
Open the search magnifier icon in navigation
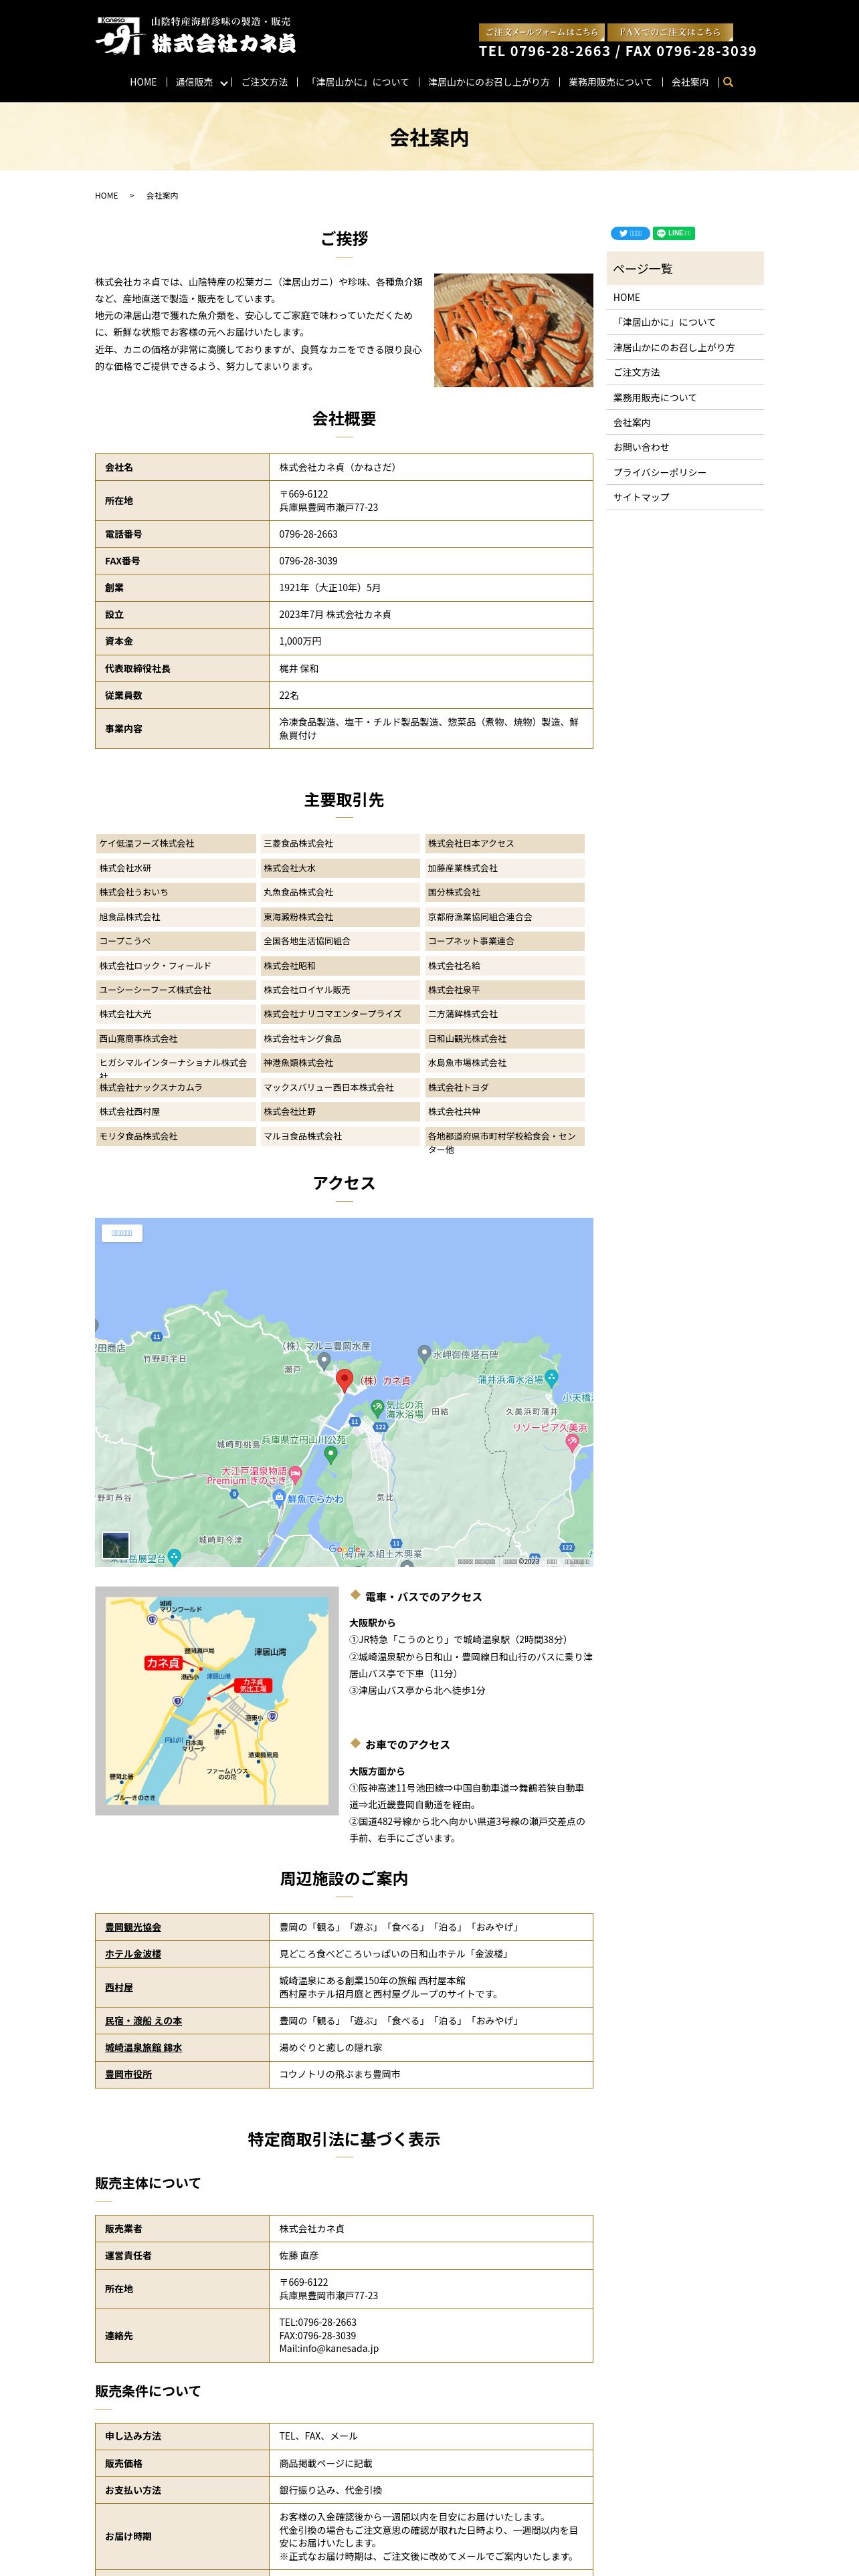click(x=728, y=82)
